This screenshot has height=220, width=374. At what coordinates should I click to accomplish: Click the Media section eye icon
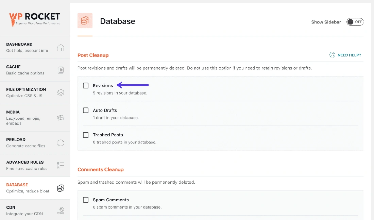pos(61,117)
